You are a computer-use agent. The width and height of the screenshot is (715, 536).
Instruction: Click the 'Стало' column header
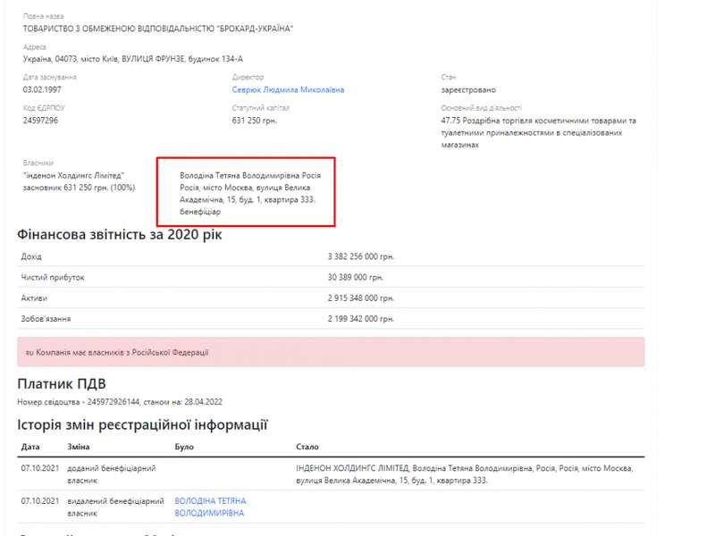[x=307, y=447]
